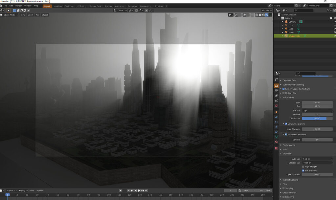Open Modifier Properties with the wrench icon

point(276,117)
